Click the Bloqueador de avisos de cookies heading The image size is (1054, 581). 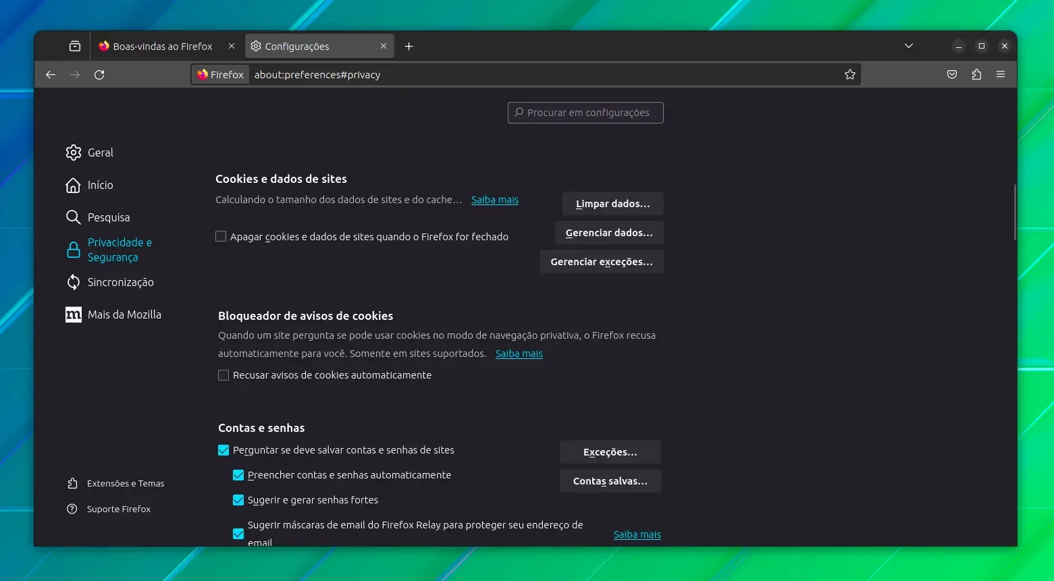(305, 316)
